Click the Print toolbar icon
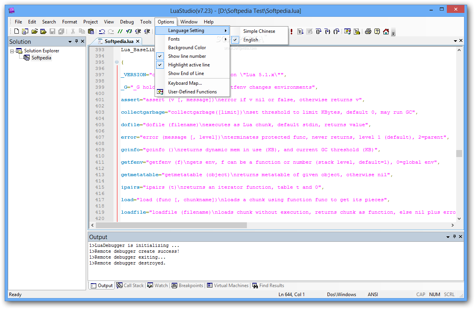Screen dimensions: 475x309 [368, 31]
